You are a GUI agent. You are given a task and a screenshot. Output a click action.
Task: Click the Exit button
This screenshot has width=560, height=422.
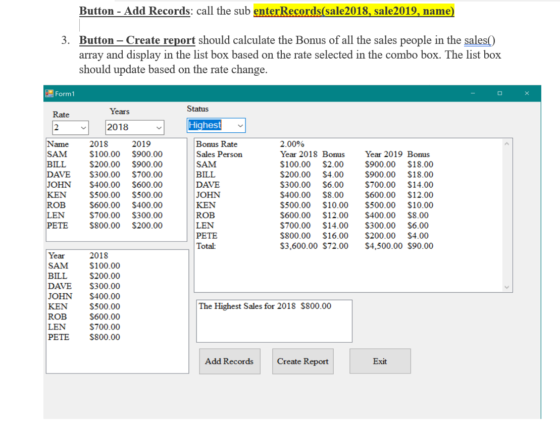pyautogui.click(x=380, y=361)
